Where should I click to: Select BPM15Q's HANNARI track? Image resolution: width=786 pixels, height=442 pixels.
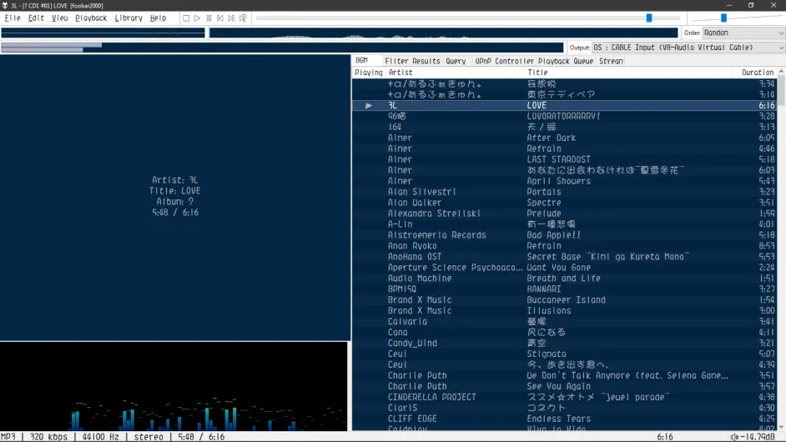click(564, 289)
